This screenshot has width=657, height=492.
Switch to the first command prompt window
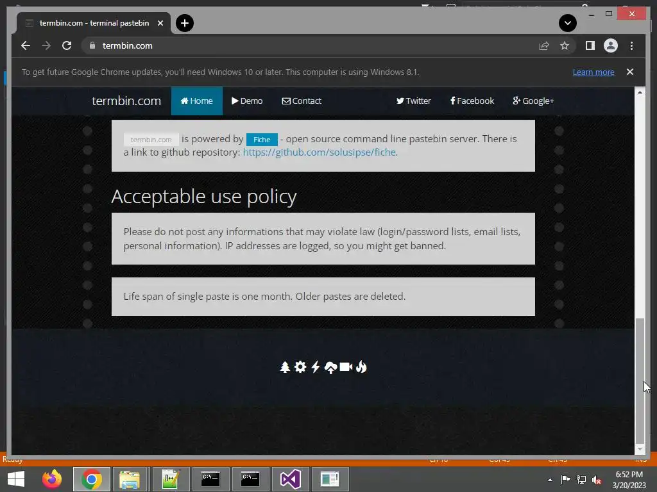pyautogui.click(x=210, y=479)
